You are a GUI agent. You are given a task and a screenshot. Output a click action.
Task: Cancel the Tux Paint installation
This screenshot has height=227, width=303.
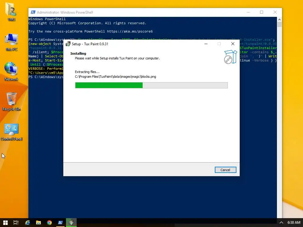coord(225,170)
